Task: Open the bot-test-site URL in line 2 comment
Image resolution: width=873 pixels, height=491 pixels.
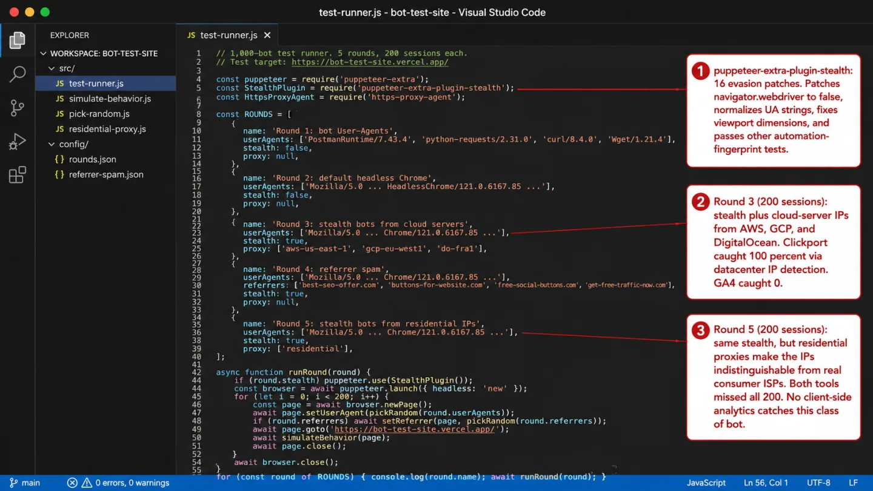Action: click(370, 62)
